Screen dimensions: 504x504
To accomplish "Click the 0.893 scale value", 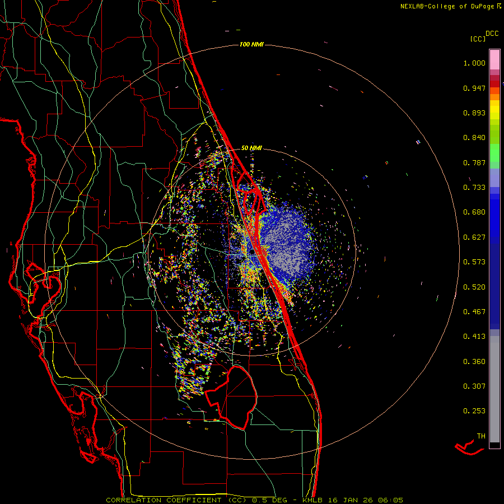I will click(x=474, y=113).
